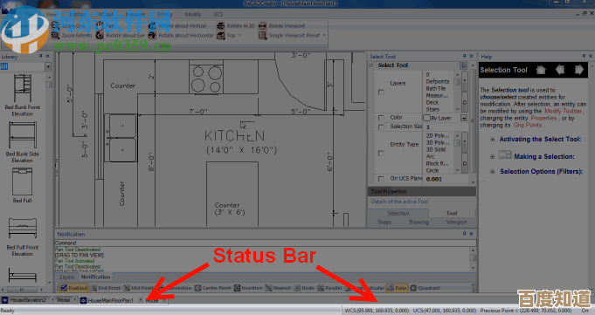Open the UCS menu
The width and height of the screenshot is (595, 315).
point(218,15)
